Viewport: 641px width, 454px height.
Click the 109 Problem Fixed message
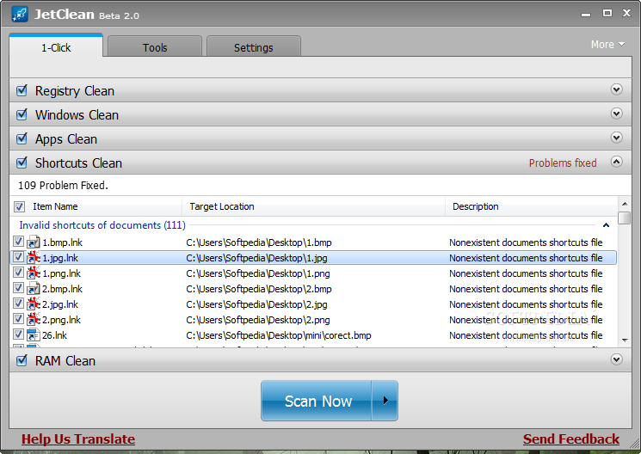[x=63, y=185]
